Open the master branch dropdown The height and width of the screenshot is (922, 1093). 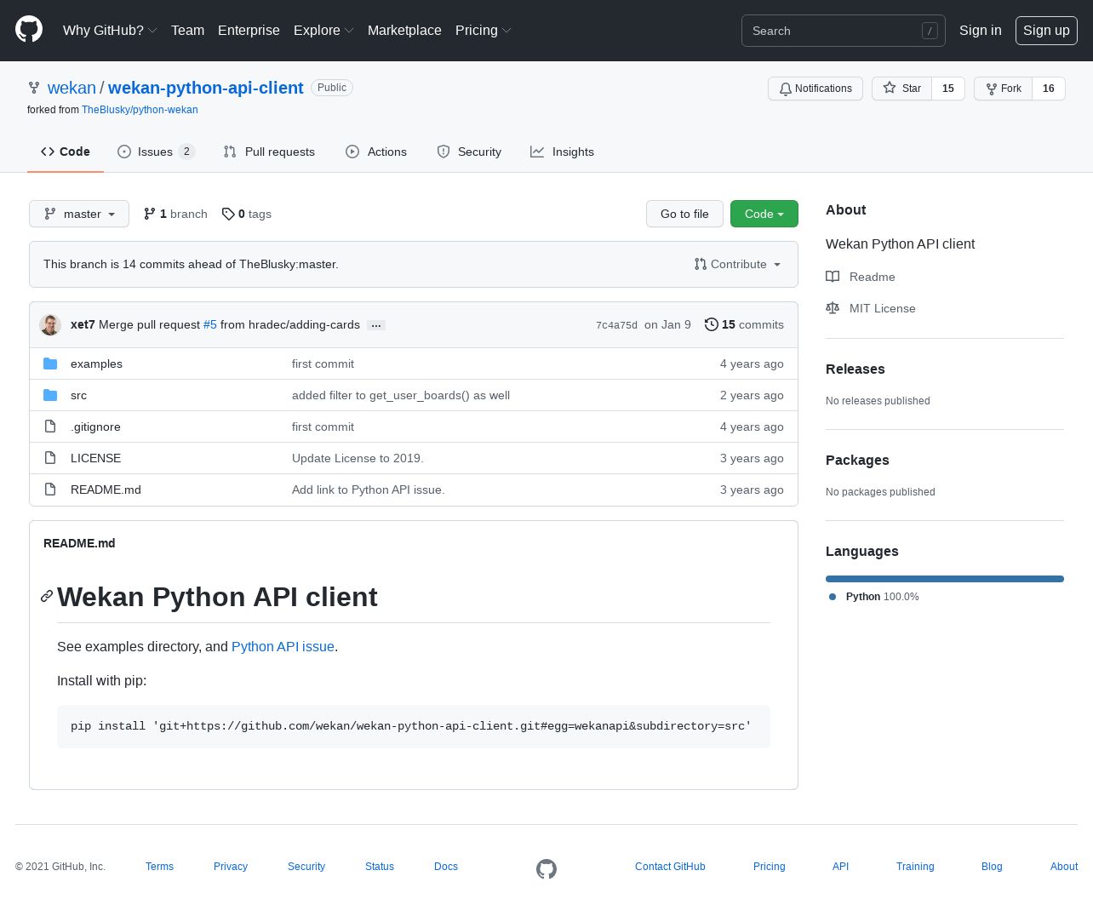pos(79,214)
